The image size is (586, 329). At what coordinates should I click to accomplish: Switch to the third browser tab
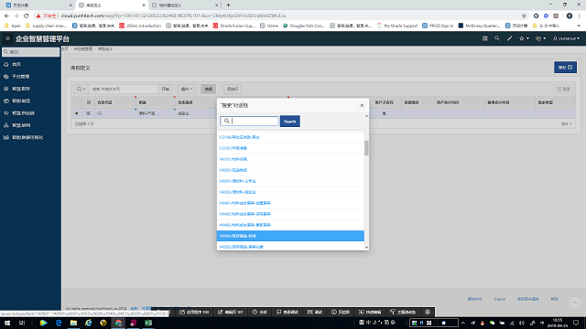(x=185, y=5)
